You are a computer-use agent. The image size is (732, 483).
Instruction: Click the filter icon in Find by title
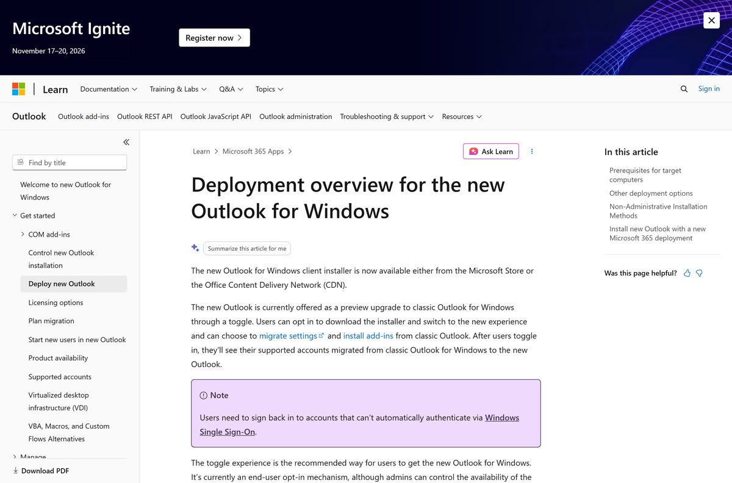(21, 162)
